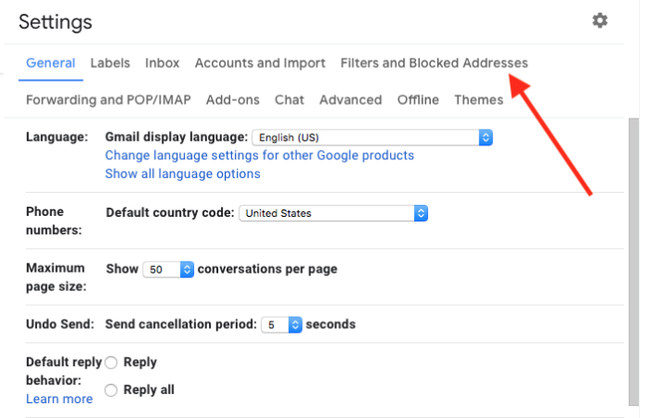Go to Forwarding and POP/IMAP tab

pos(110,100)
